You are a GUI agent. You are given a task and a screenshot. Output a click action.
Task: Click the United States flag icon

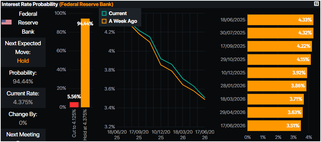pyautogui.click(x=6, y=23)
